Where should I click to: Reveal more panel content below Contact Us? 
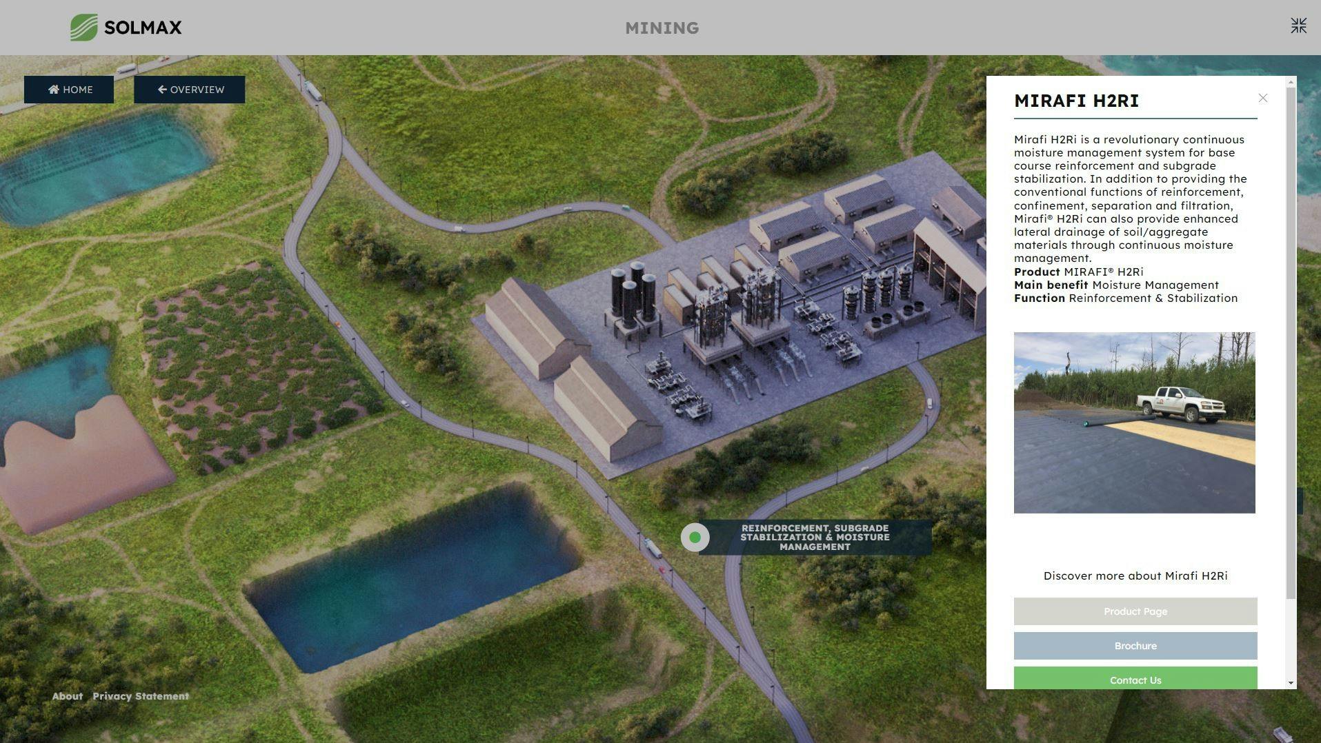point(1292,682)
